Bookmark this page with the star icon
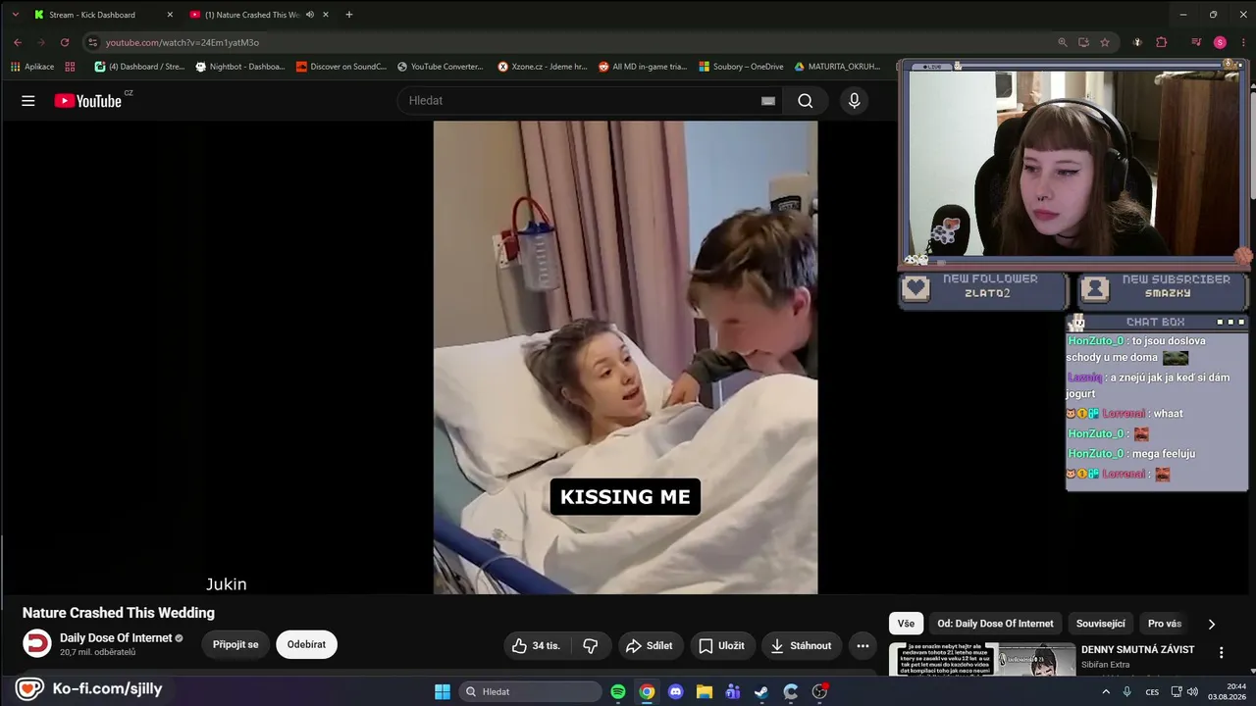Viewport: 1256px width, 706px height. tap(1105, 42)
